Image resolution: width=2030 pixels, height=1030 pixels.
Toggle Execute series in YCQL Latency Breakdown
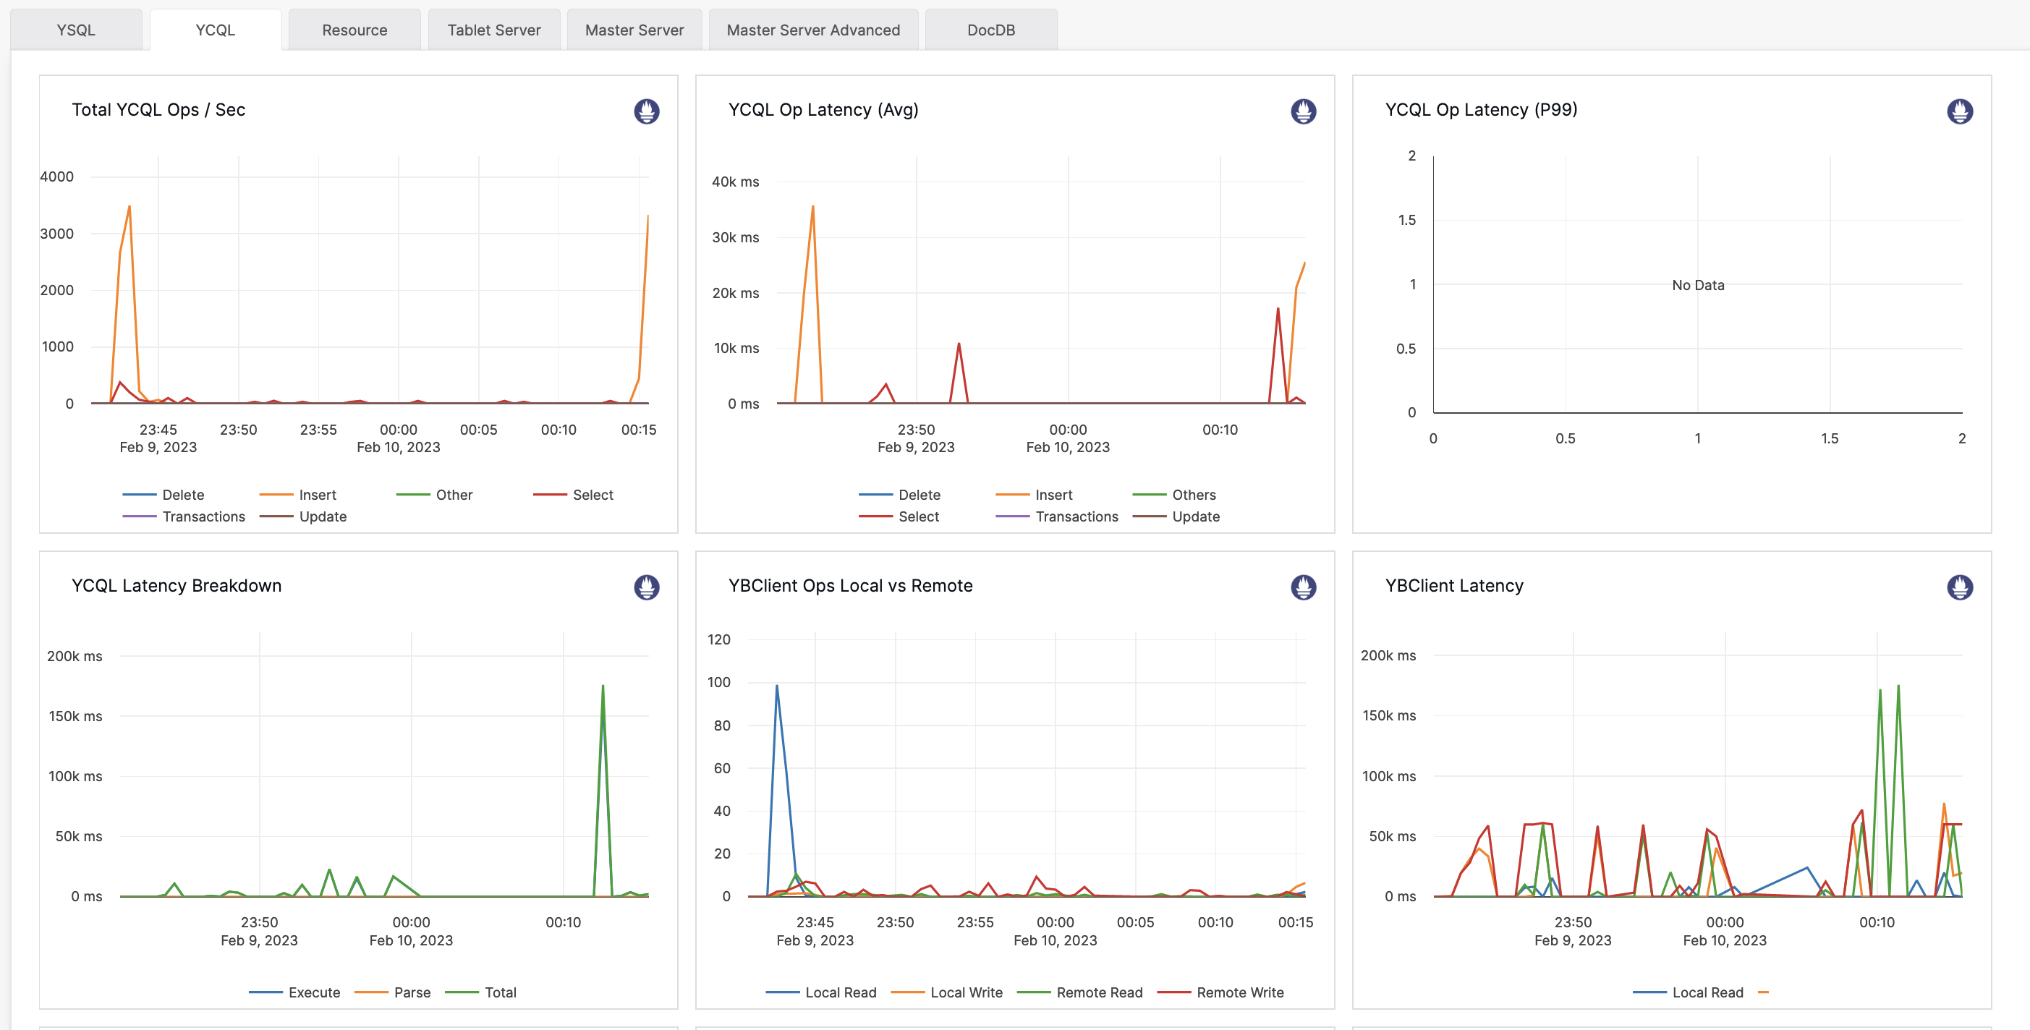[x=294, y=993]
